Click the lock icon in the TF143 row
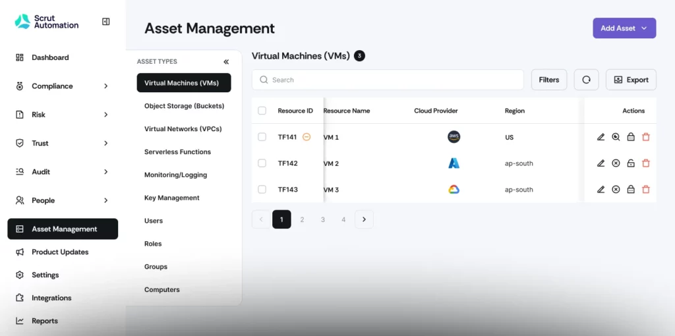Screen dimensions: 675x336 [631, 190]
